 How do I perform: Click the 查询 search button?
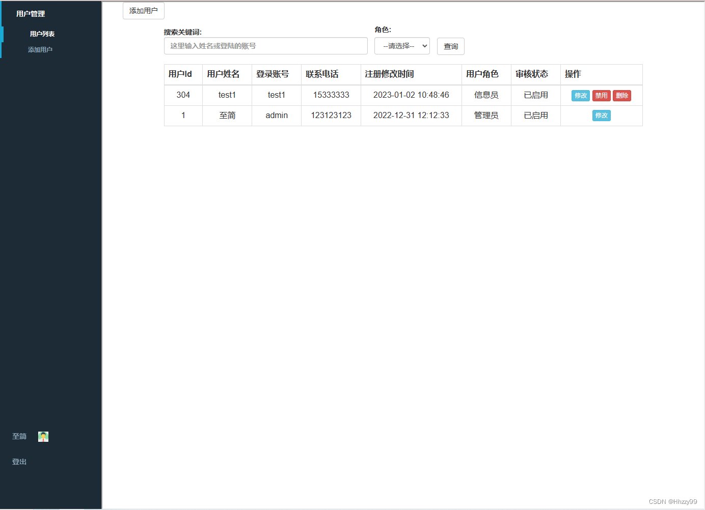pos(451,46)
